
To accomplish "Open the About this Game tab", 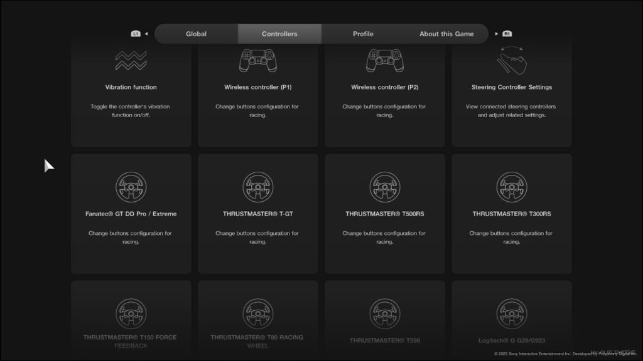I will tap(446, 34).
